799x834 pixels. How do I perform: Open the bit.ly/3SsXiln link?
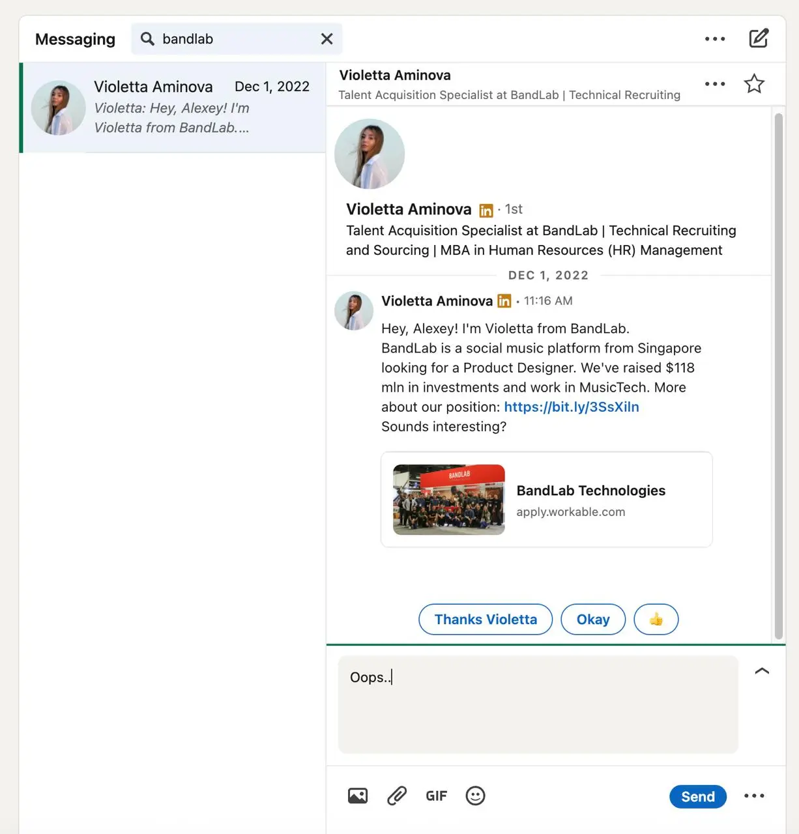pyautogui.click(x=572, y=407)
